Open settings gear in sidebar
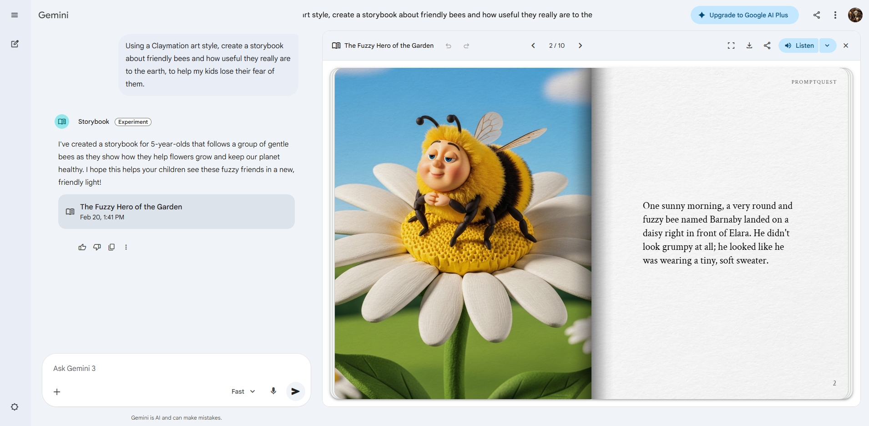Screen dimensions: 869x426 (x=15, y=407)
